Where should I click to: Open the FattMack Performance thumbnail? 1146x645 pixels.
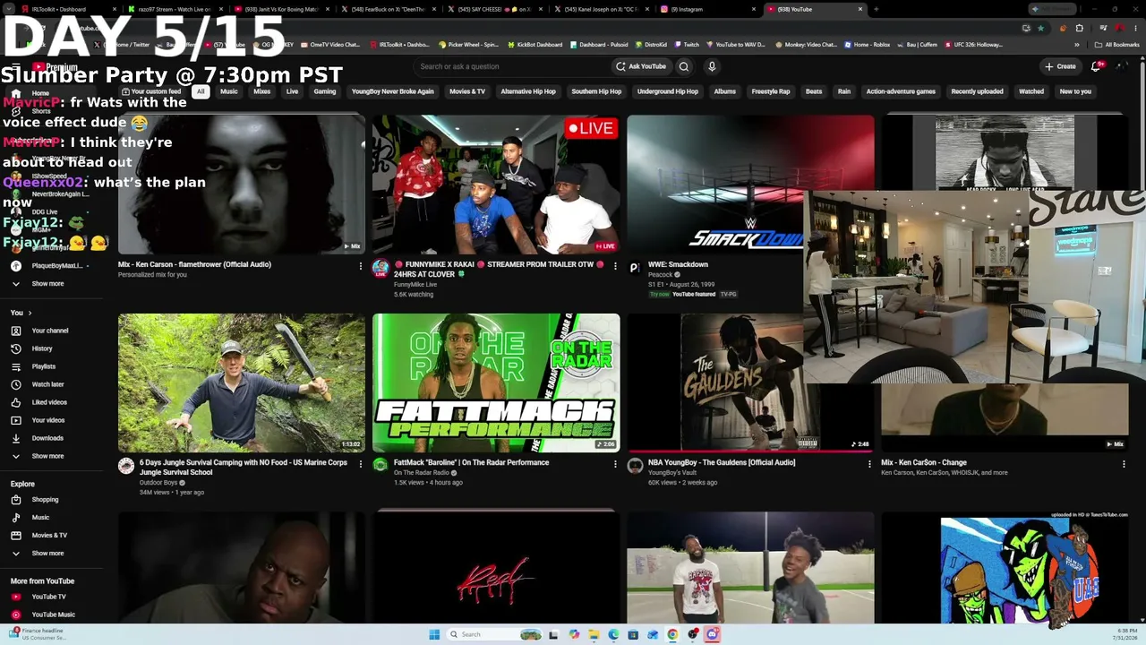[x=496, y=383]
